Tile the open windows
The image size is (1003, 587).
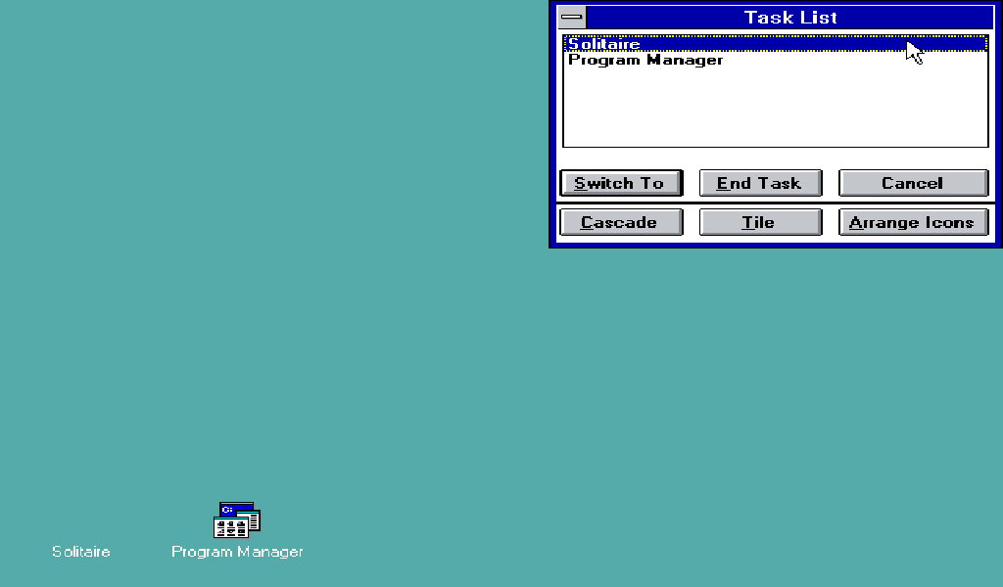coord(760,222)
